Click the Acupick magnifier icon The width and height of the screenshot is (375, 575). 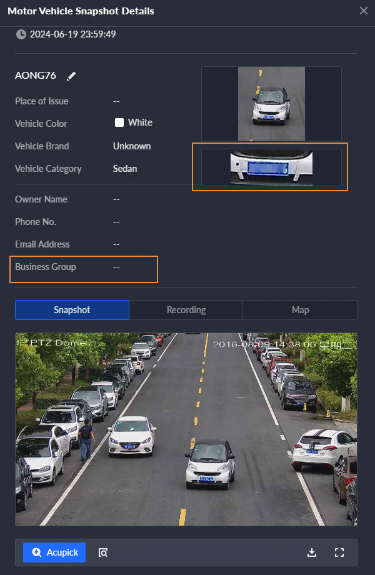(37, 552)
